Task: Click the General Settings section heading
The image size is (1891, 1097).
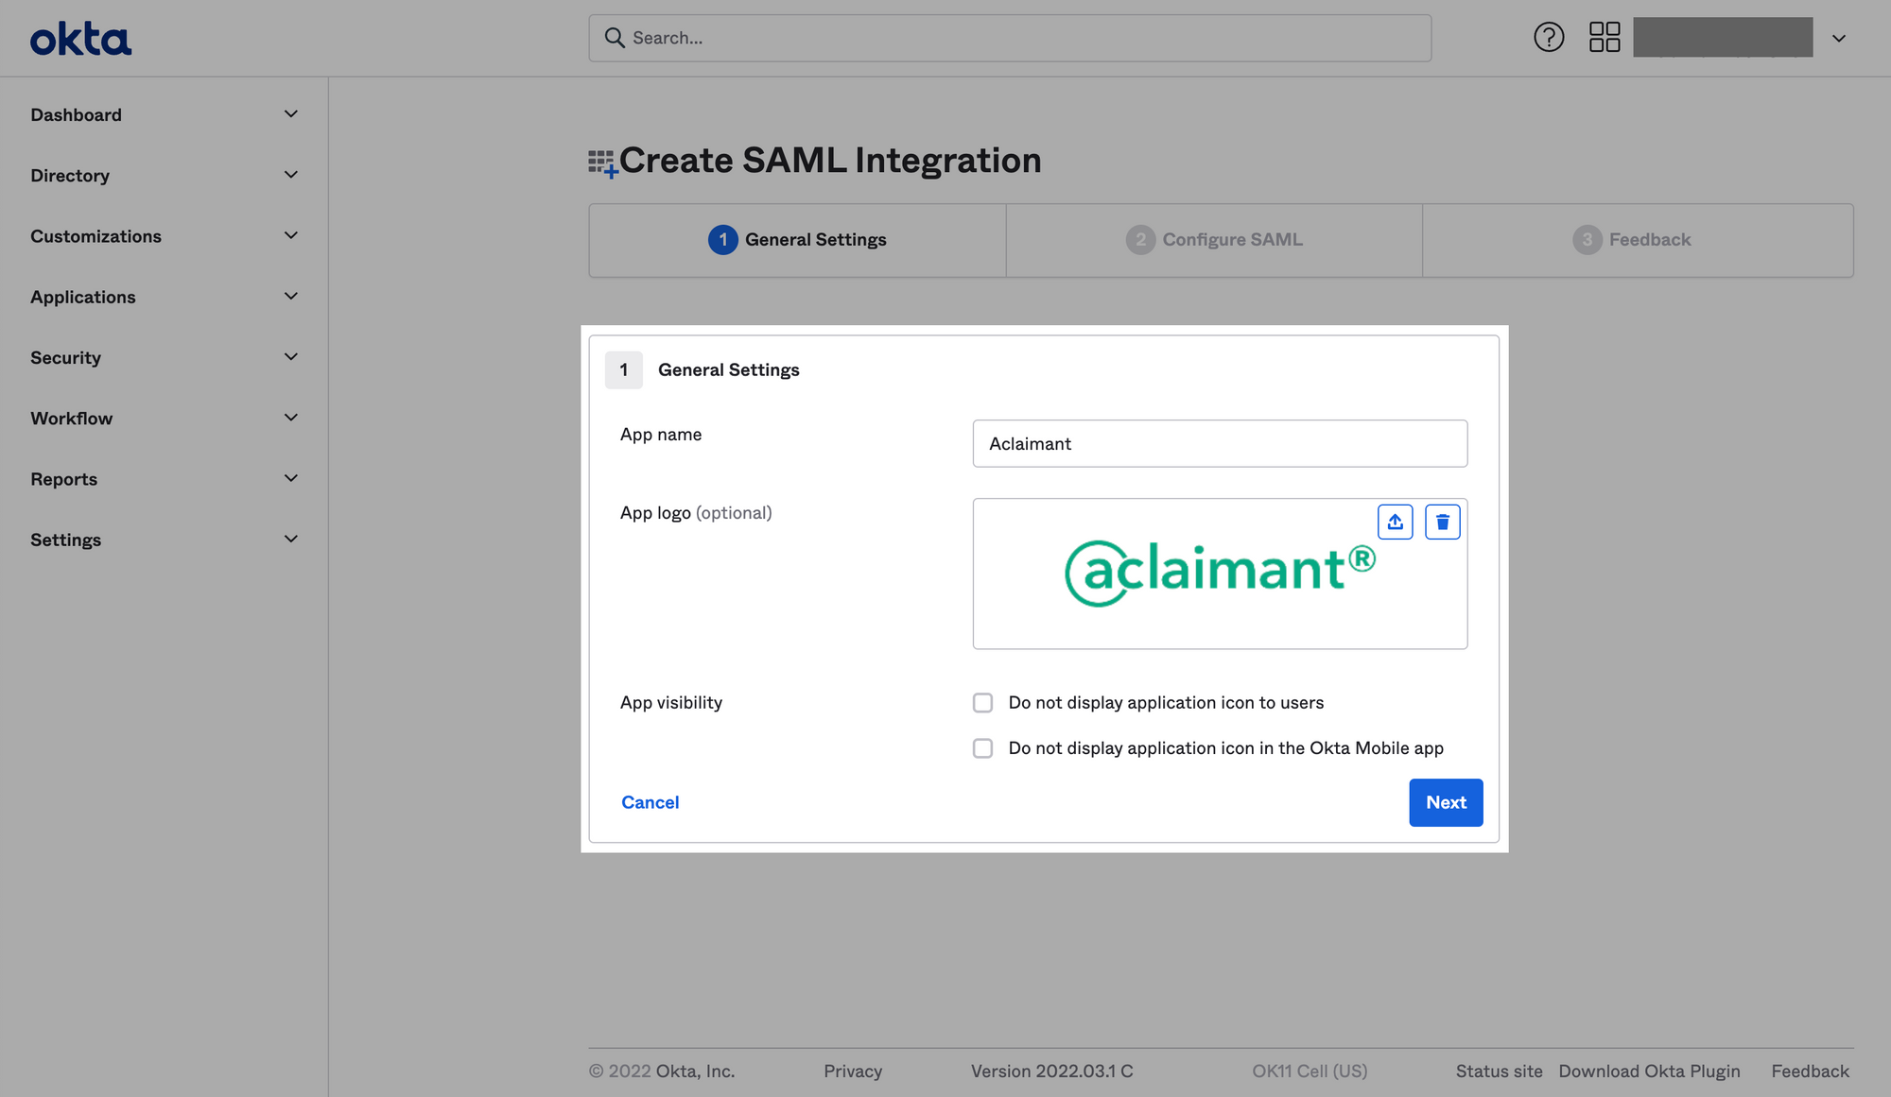Action: click(x=729, y=370)
